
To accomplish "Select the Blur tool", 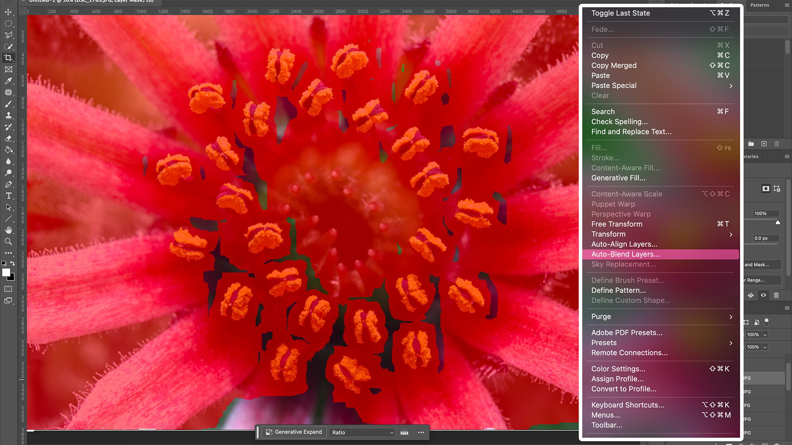I will tap(8, 161).
